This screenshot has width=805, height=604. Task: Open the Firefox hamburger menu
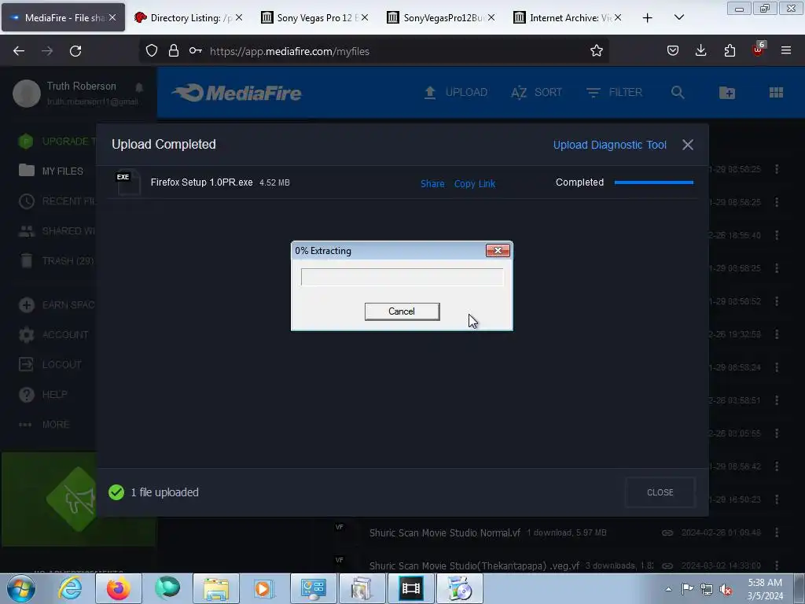786,50
